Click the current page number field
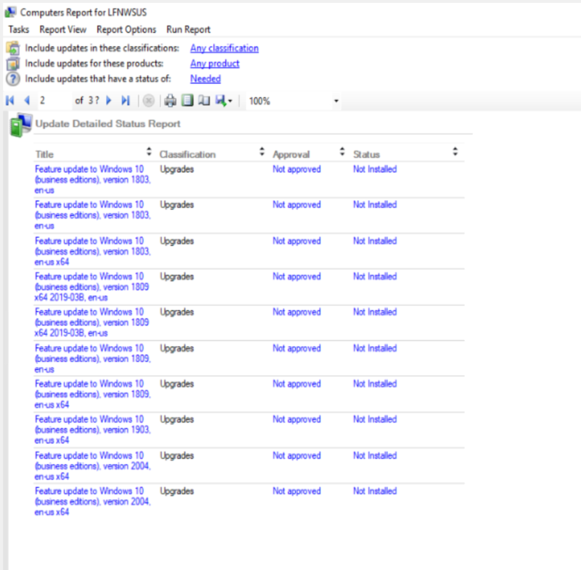 coord(54,100)
